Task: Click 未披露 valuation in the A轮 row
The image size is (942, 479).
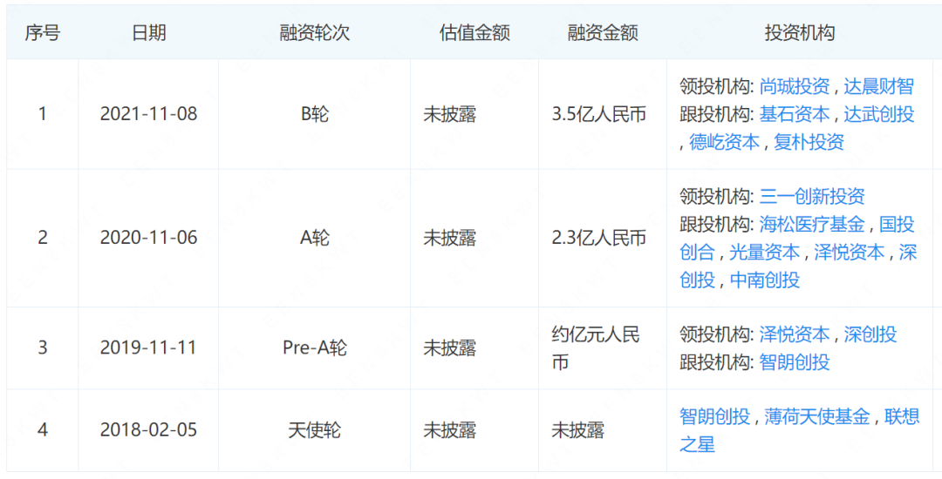Action: 449,238
